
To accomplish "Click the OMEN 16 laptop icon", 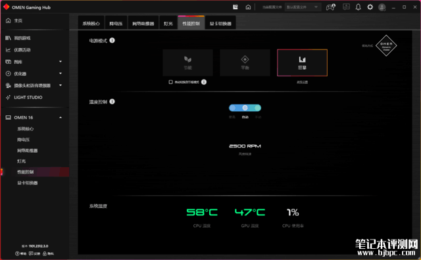I will 9,117.
